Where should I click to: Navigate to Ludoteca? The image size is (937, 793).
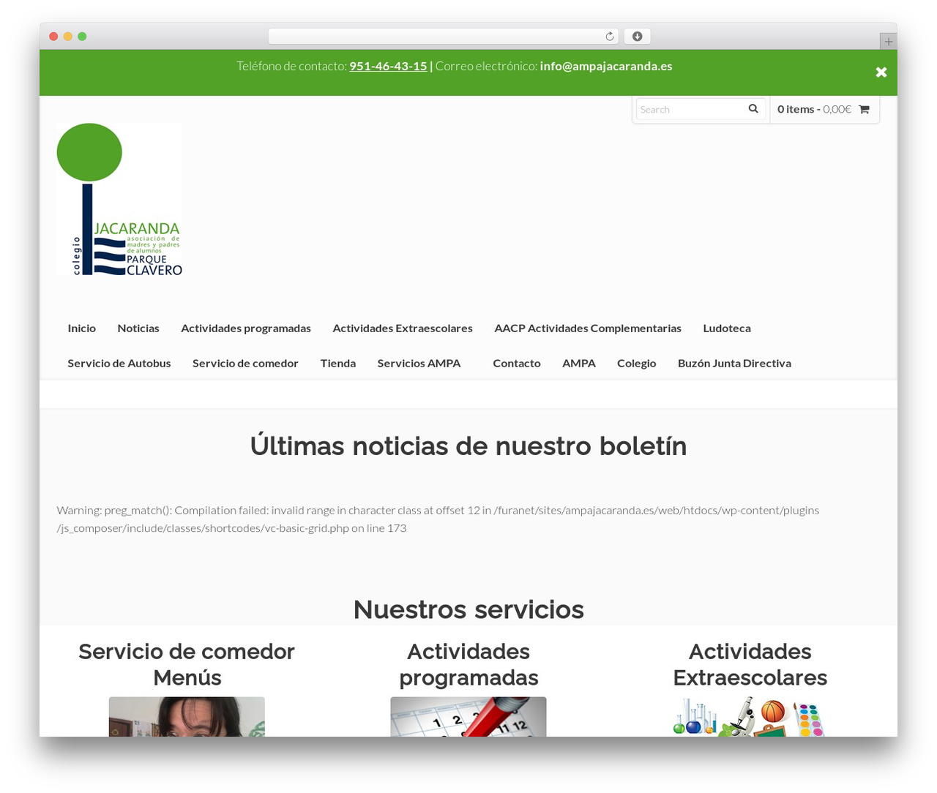coord(727,328)
